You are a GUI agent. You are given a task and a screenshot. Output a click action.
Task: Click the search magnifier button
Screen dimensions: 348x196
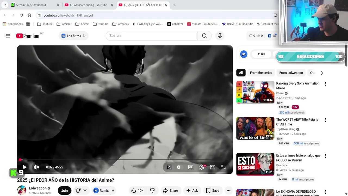(204, 36)
